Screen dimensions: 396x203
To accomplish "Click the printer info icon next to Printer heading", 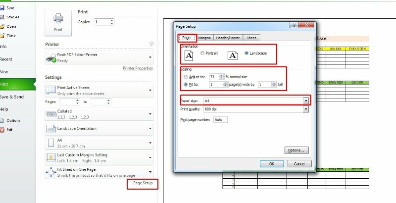I will tap(151, 44).
